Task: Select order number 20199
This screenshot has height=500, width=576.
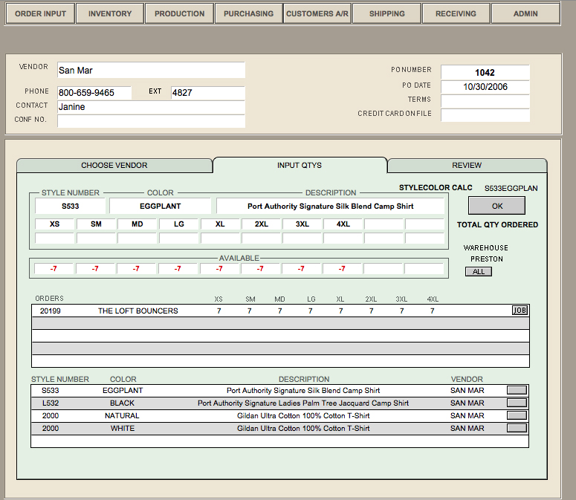Action: pos(51,311)
